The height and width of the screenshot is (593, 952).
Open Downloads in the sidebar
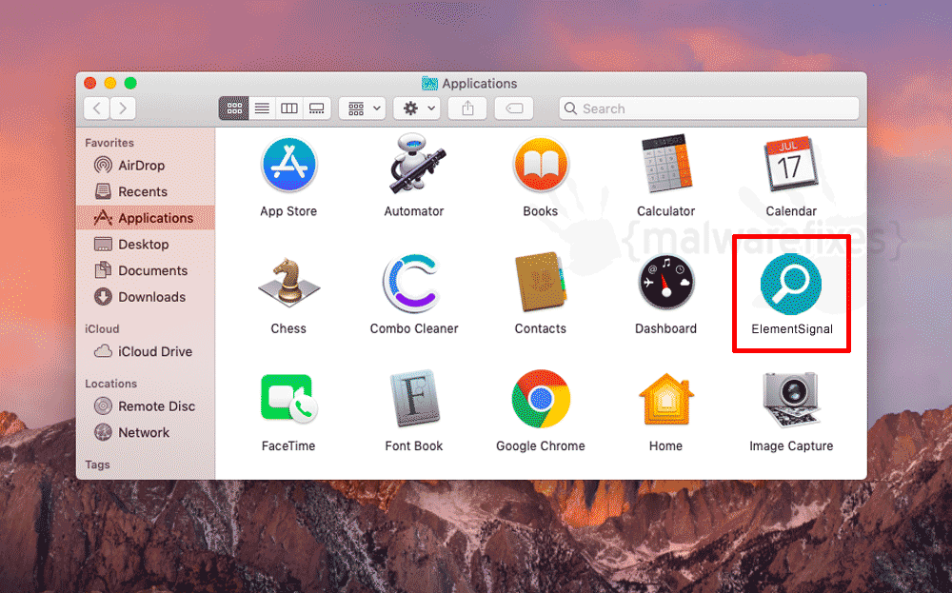coord(146,297)
